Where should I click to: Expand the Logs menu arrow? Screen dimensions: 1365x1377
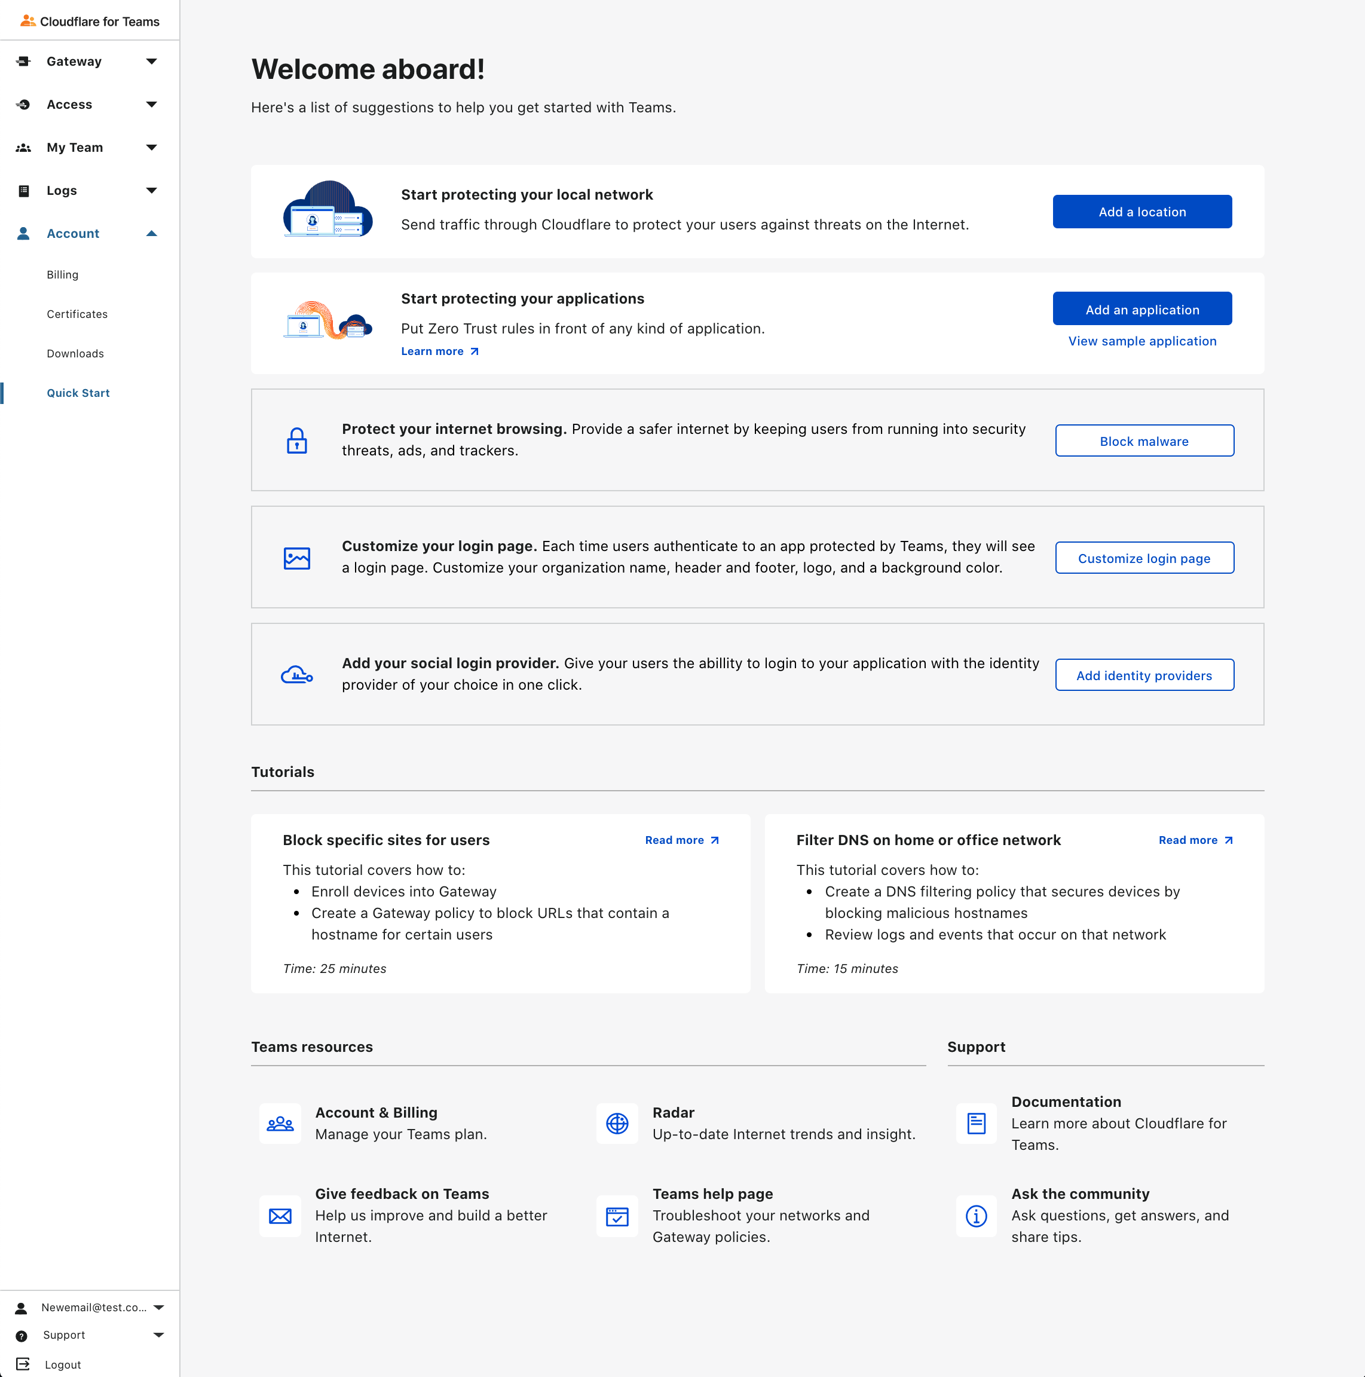coord(151,190)
